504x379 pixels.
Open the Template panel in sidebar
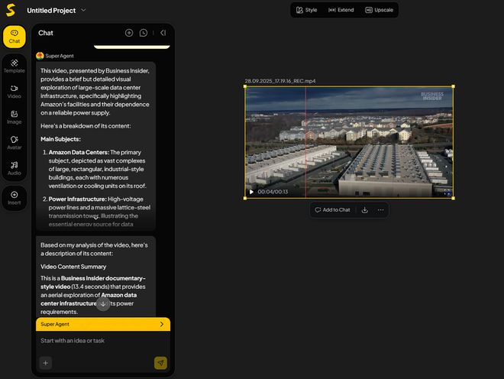click(14, 65)
